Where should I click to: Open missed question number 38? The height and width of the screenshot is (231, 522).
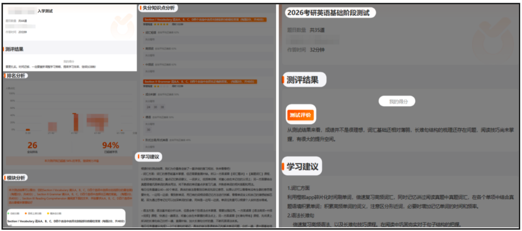click(162, 107)
